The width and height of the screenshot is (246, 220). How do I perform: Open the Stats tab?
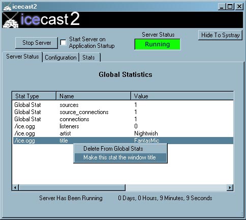[x=90, y=58]
